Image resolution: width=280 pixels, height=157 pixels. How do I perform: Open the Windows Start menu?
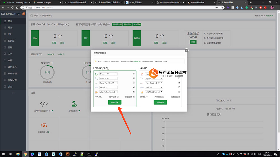pos(3,154)
